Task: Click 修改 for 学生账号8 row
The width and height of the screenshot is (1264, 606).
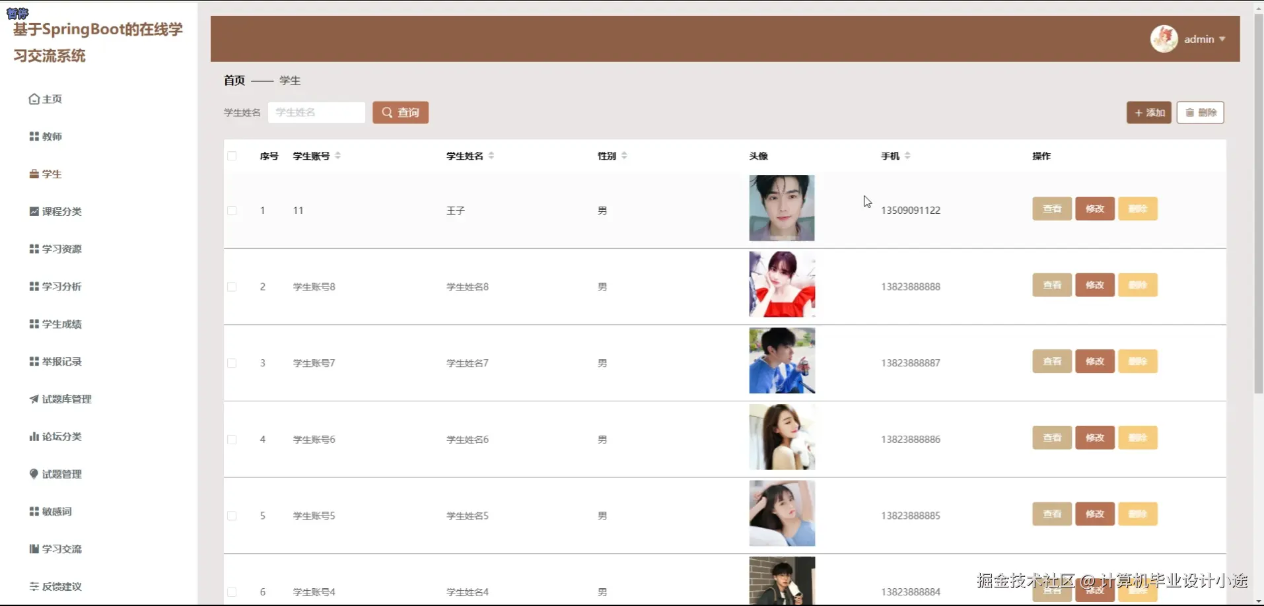Action: 1095,285
